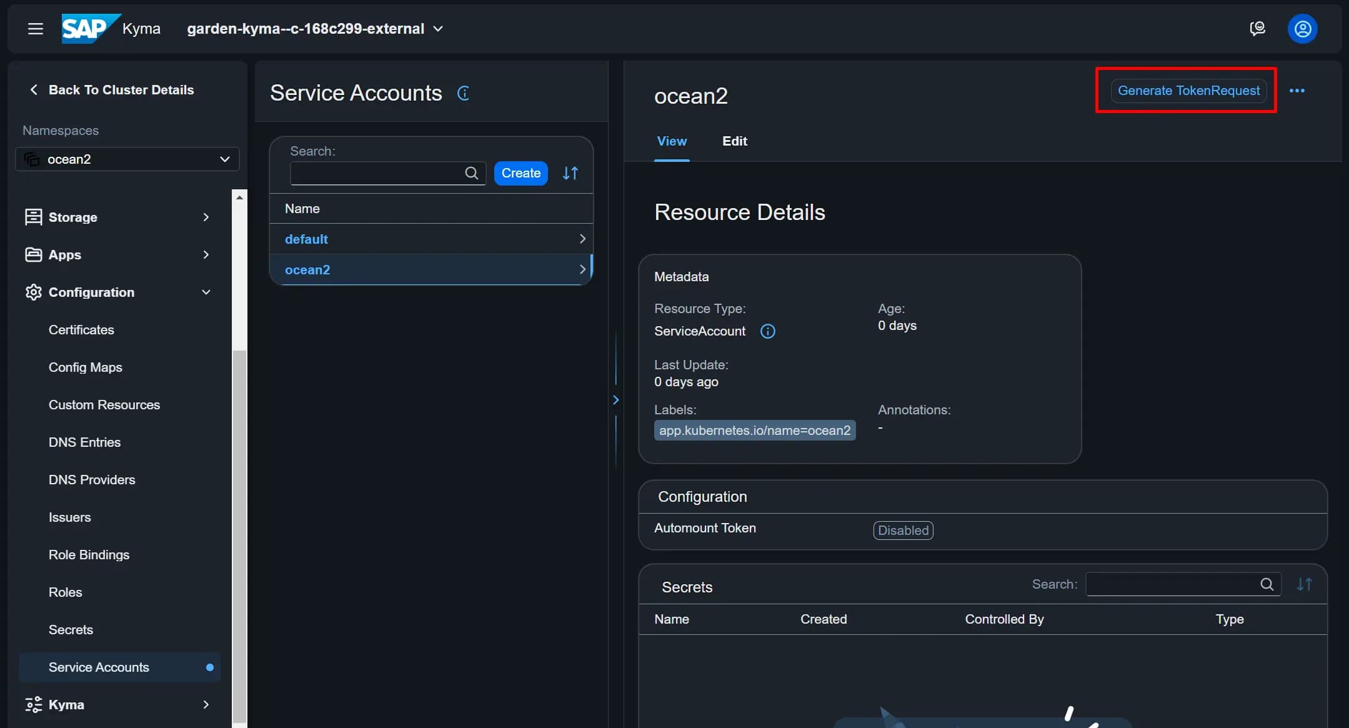Click the Storage sidebar icon

pos(33,217)
